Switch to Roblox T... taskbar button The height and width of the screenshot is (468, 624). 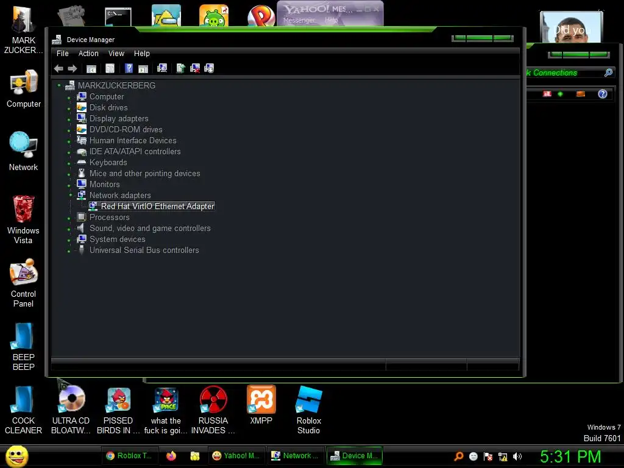coord(129,456)
